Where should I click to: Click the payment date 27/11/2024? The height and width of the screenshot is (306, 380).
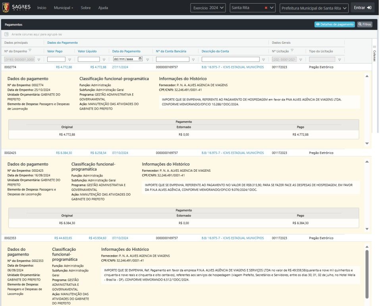coord(120,67)
